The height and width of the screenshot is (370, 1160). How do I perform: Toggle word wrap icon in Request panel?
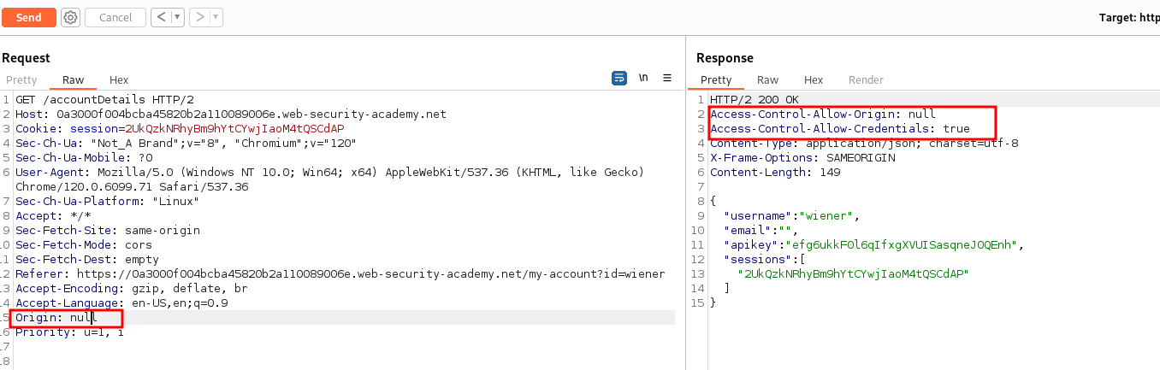pyautogui.click(x=618, y=78)
